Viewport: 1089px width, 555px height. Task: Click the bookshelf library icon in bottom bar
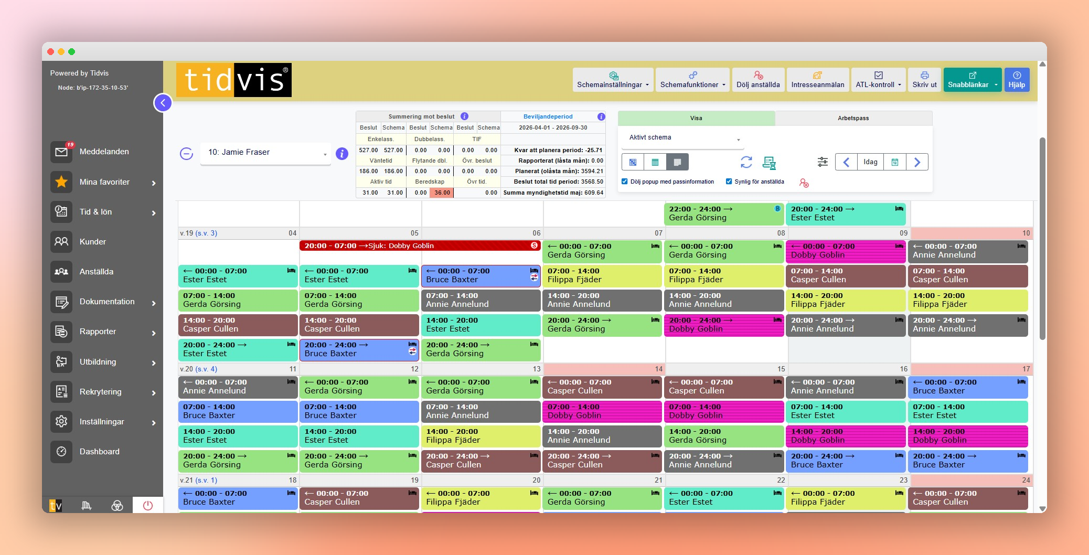(x=87, y=505)
